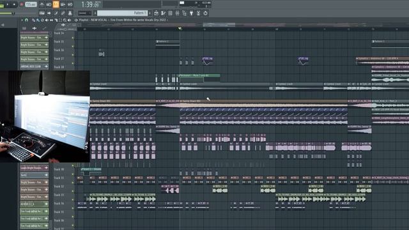The height and width of the screenshot is (230, 409).
Task: Toggle typing keyboard to piano icon
Action: point(42,13)
